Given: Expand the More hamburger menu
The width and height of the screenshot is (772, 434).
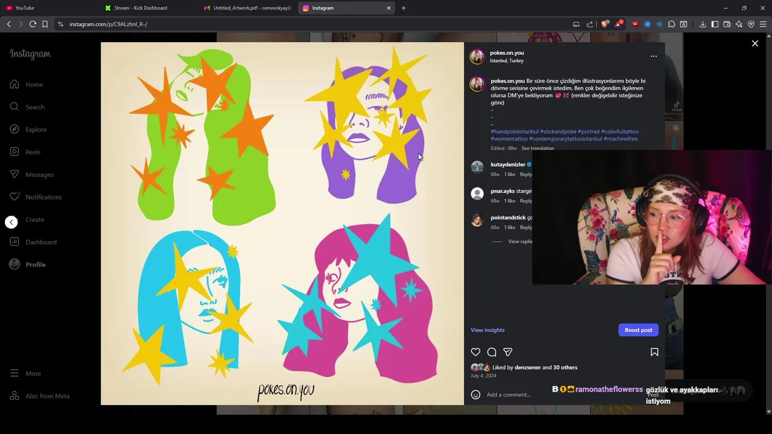Looking at the screenshot, I should (25, 374).
